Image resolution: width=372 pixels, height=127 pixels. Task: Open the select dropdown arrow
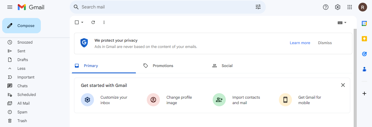(82, 22)
